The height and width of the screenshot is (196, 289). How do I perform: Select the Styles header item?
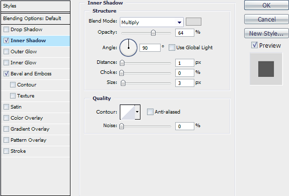(35, 6)
